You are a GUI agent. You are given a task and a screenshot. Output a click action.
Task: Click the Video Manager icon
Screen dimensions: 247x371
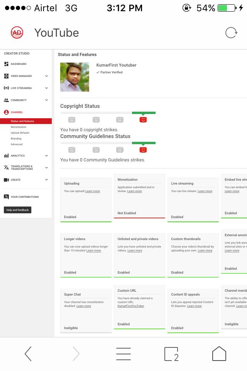pyautogui.click(x=7, y=76)
